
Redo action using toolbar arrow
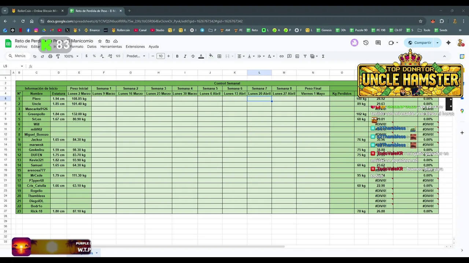coord(43,56)
